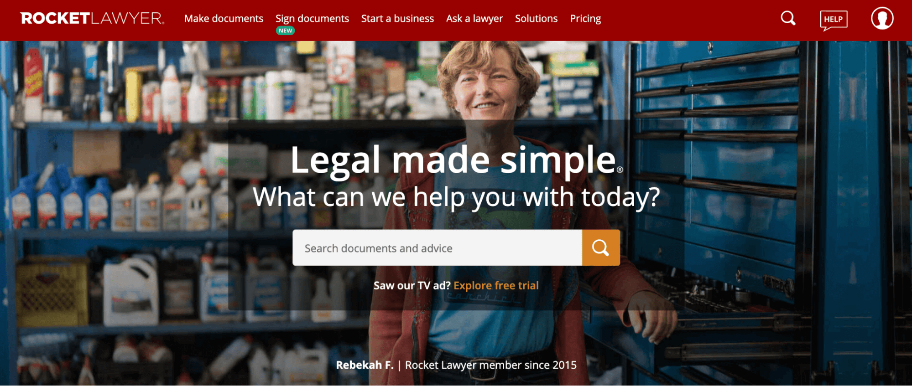Expand the Solutions navigation item
Viewport: 912px width, 386px height.
tap(536, 19)
